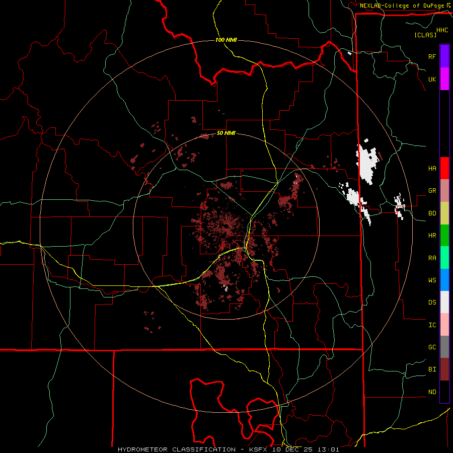The width and height of the screenshot is (453, 453).
Task: Click the 'WS' legend label
Action: (432, 280)
